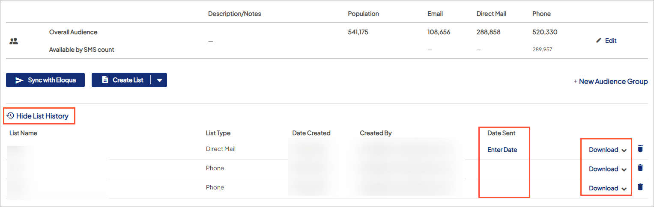The width and height of the screenshot is (654, 207).
Task: Click the Edit pencil icon
Action: coord(599,41)
